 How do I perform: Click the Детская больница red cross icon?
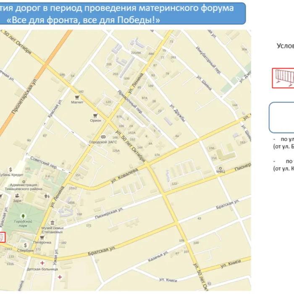point(42,263)
